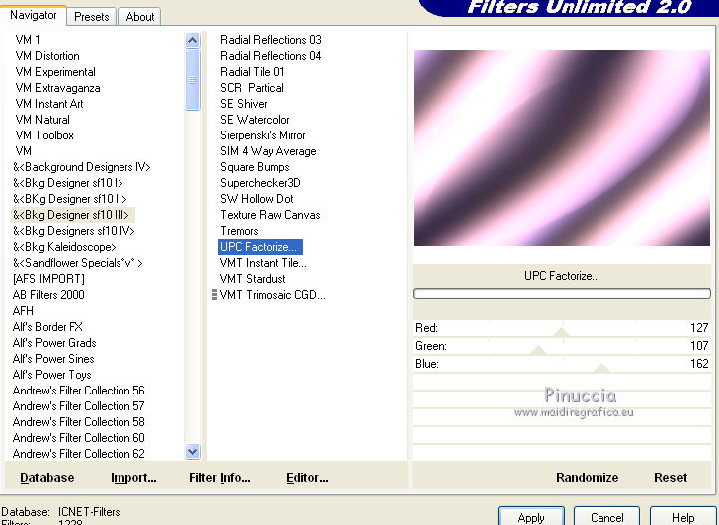This screenshot has width=719, height=525.
Task: Select &<BKg Designer sf10 II> category
Action: (70, 199)
